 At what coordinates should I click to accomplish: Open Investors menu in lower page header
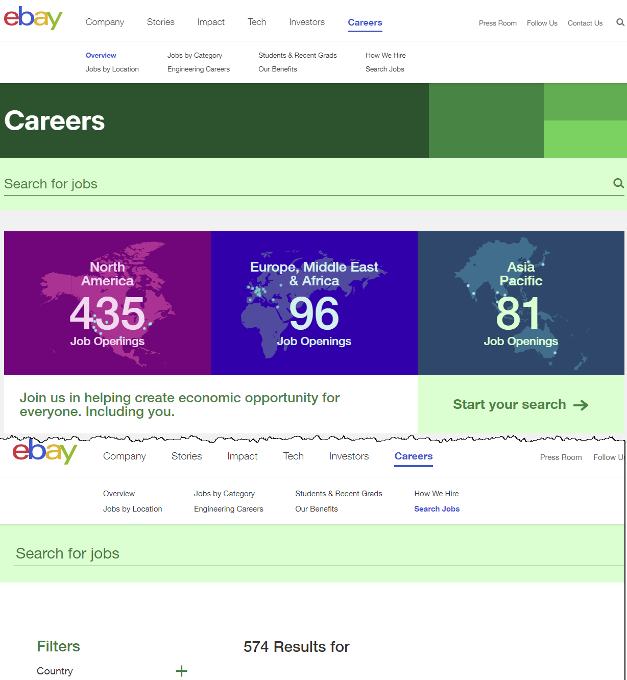(x=349, y=456)
